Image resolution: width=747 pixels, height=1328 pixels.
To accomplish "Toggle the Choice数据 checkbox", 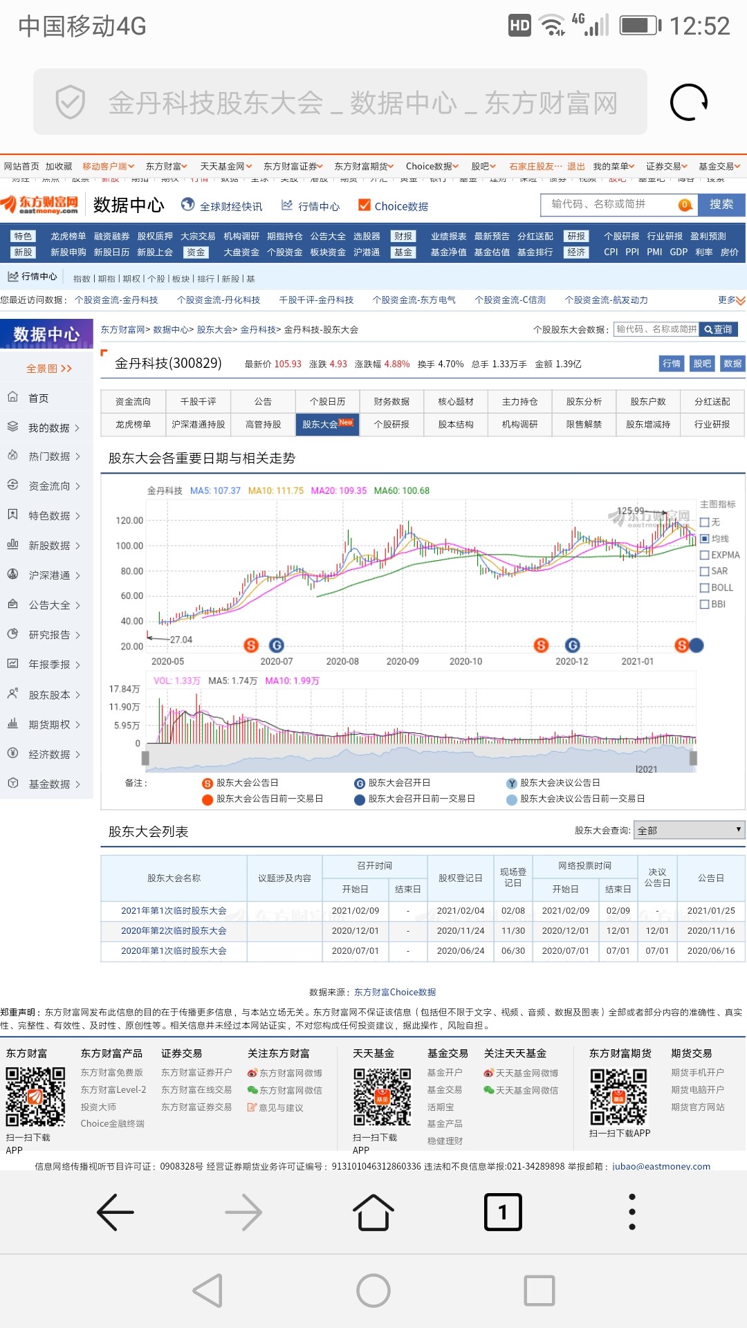I will click(365, 205).
